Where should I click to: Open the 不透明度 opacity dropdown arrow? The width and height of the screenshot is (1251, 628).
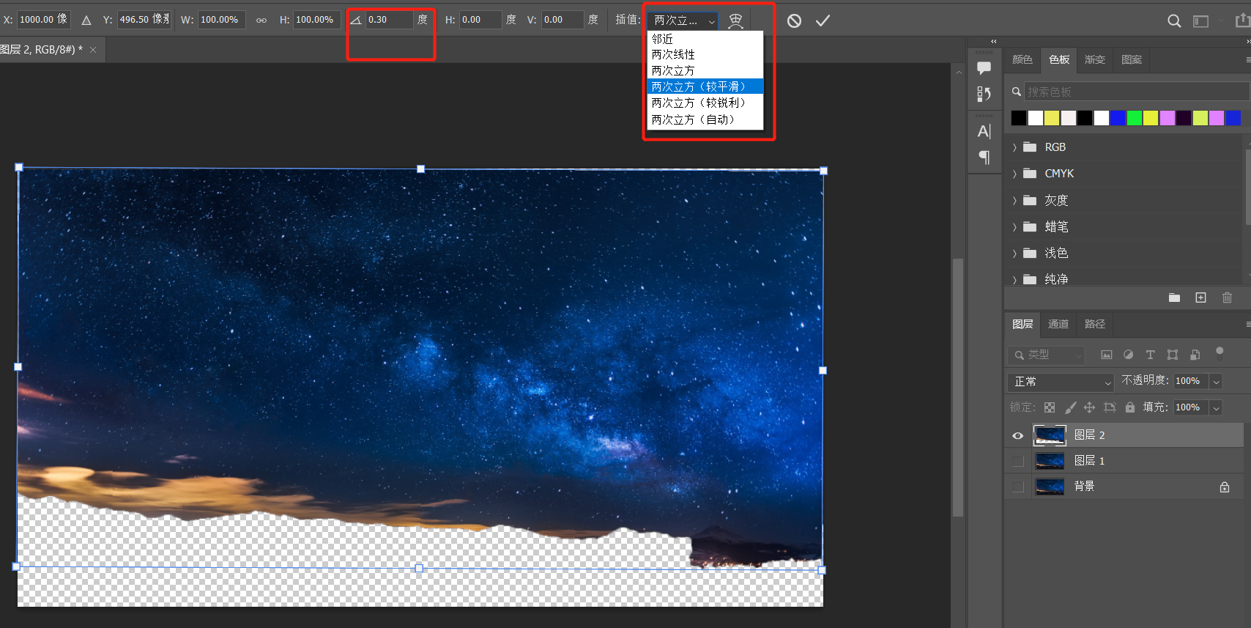[x=1216, y=381]
